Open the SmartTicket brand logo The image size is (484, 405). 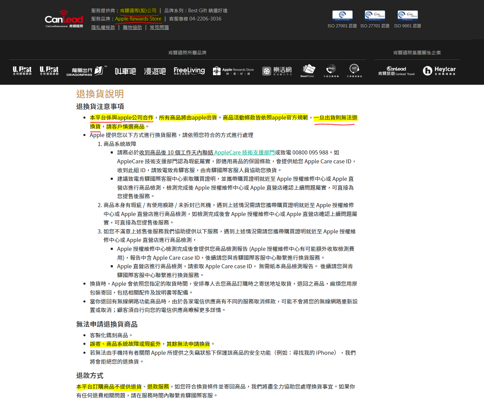(x=307, y=71)
